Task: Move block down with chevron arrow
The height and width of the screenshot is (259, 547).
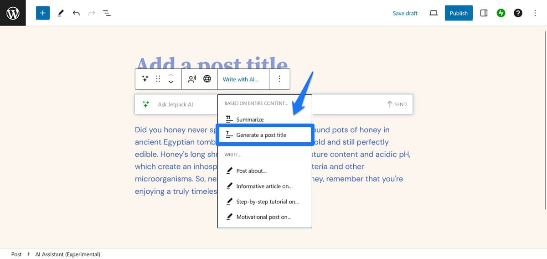Action: click(171, 83)
